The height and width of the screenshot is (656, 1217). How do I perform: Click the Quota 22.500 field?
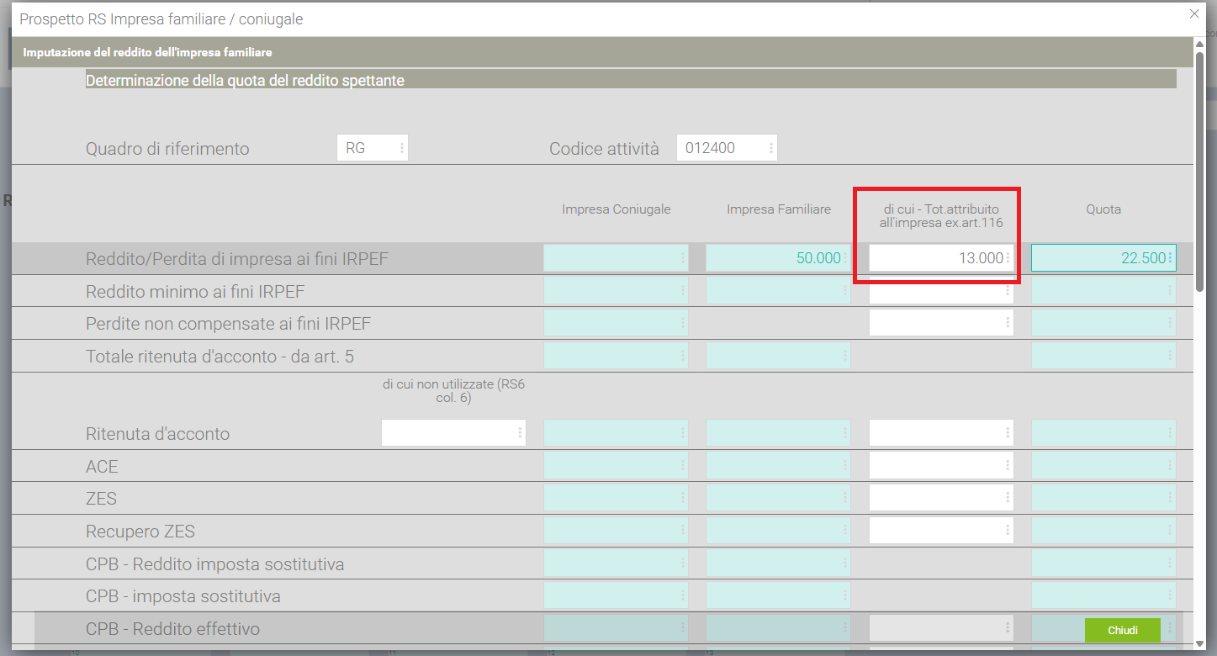click(1103, 258)
